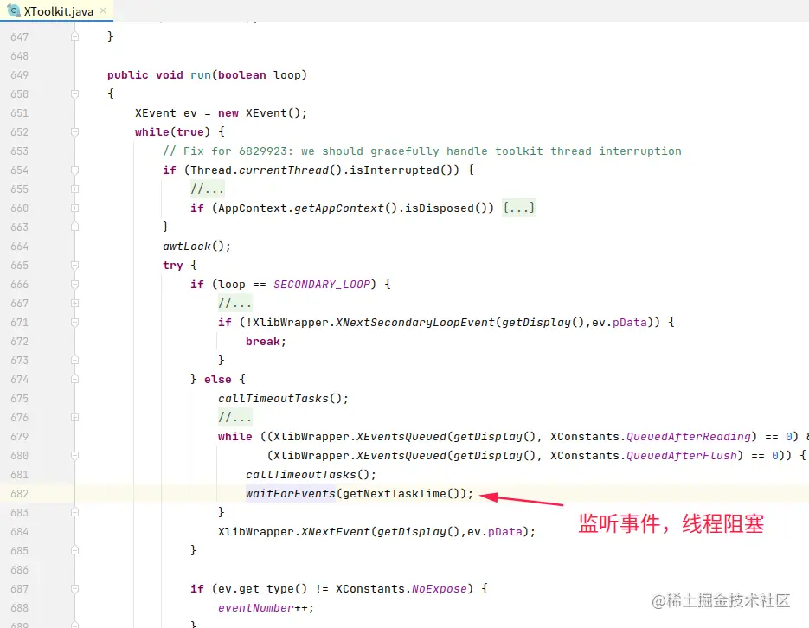Collapse the NoExpose if block at line 687
Image resolution: width=809 pixels, height=628 pixels.
(74, 589)
